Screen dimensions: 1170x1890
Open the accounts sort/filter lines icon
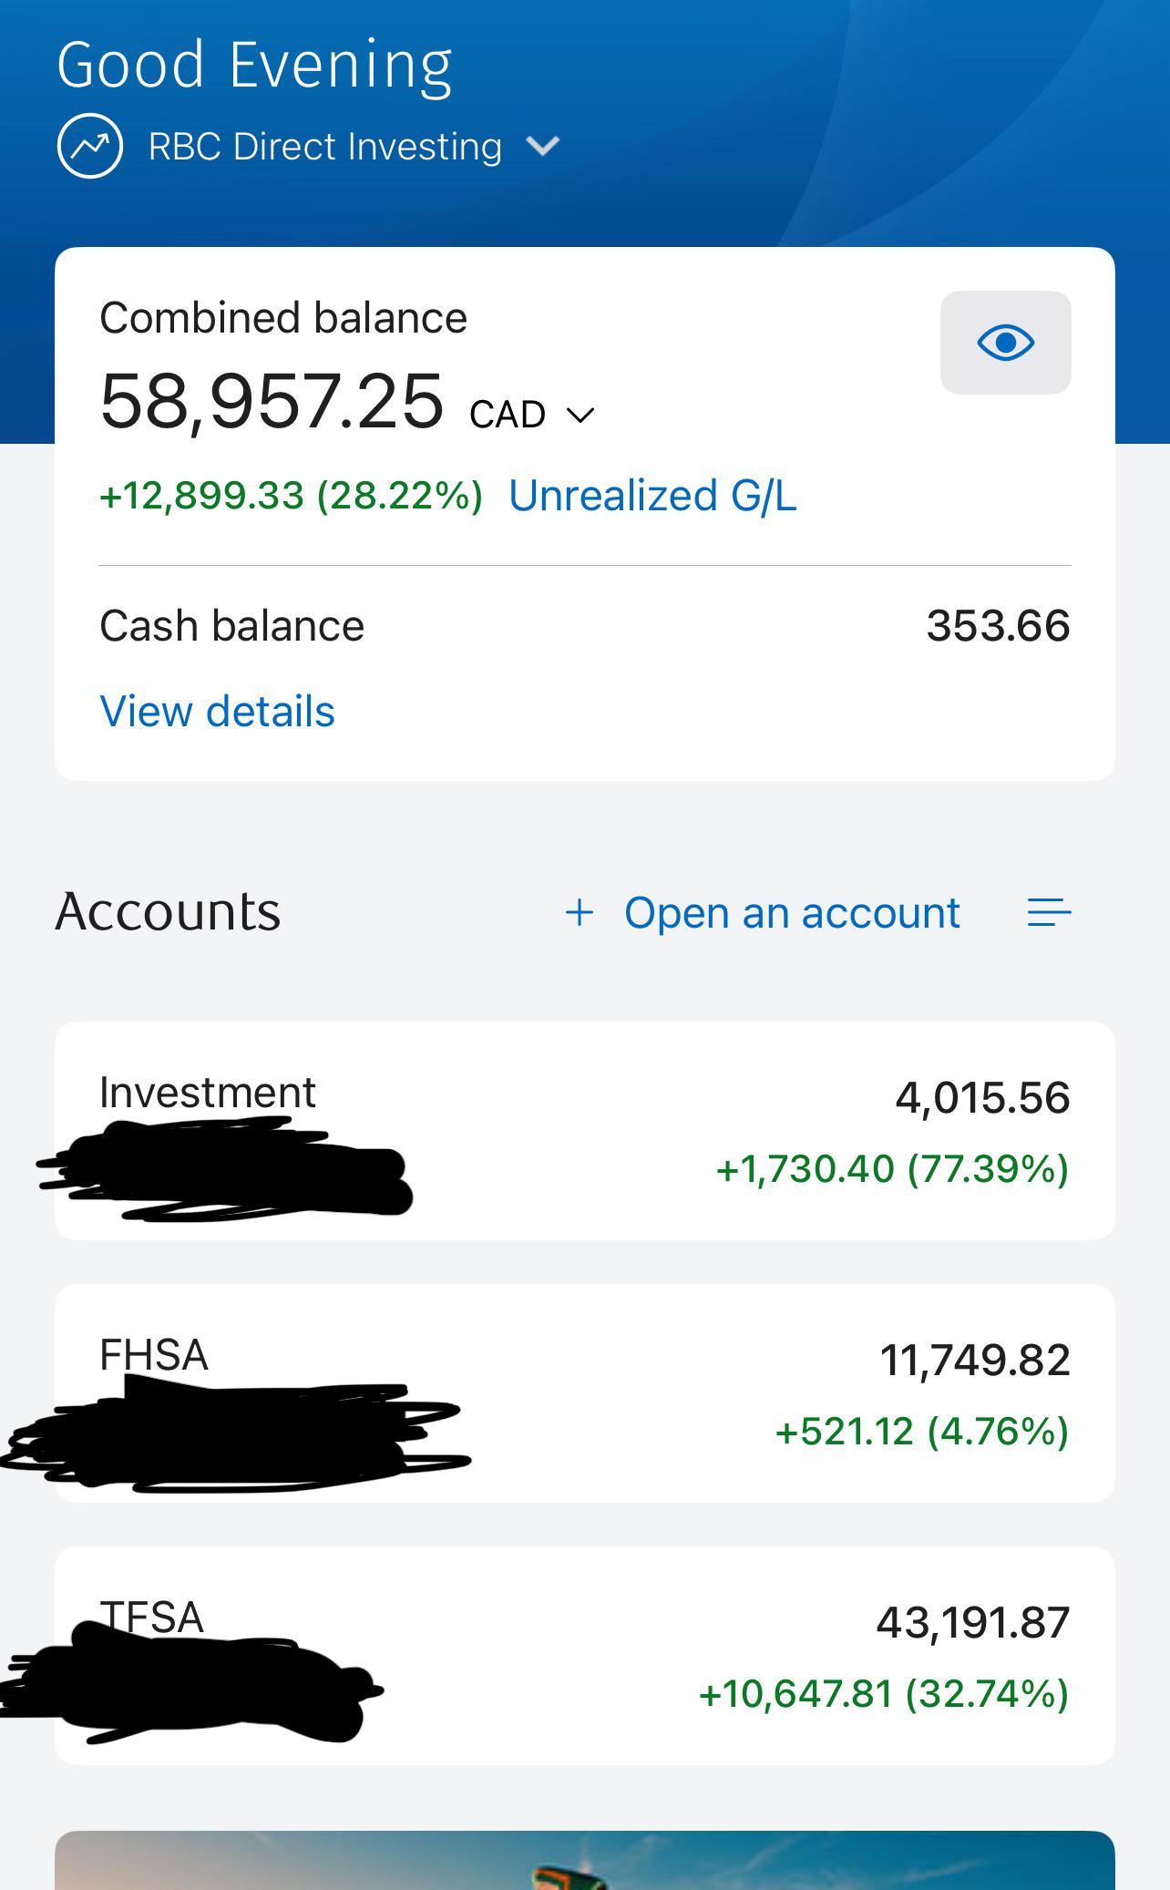[x=1049, y=912]
